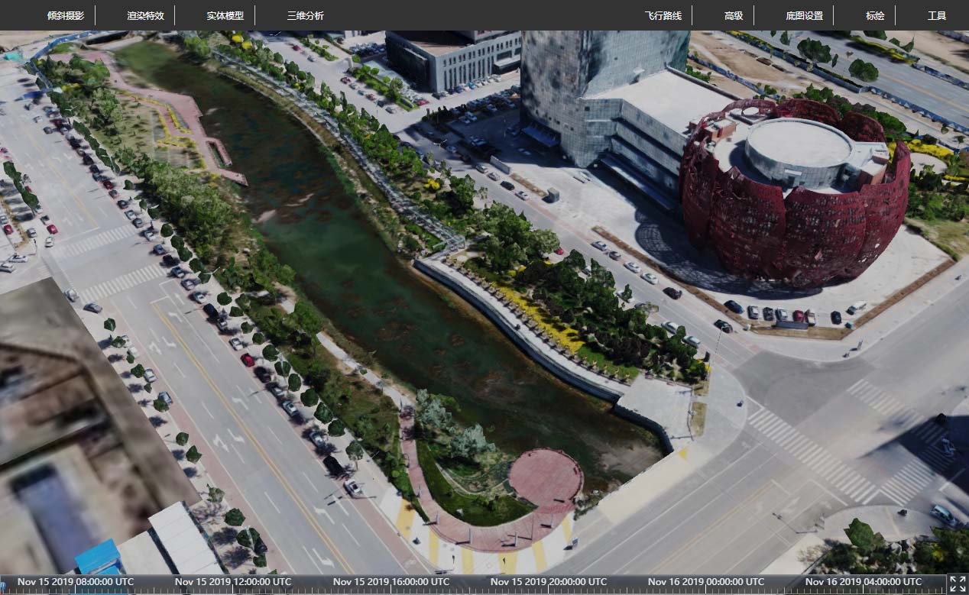Open the 工具 menu
This screenshot has width=969, height=595.
click(937, 15)
